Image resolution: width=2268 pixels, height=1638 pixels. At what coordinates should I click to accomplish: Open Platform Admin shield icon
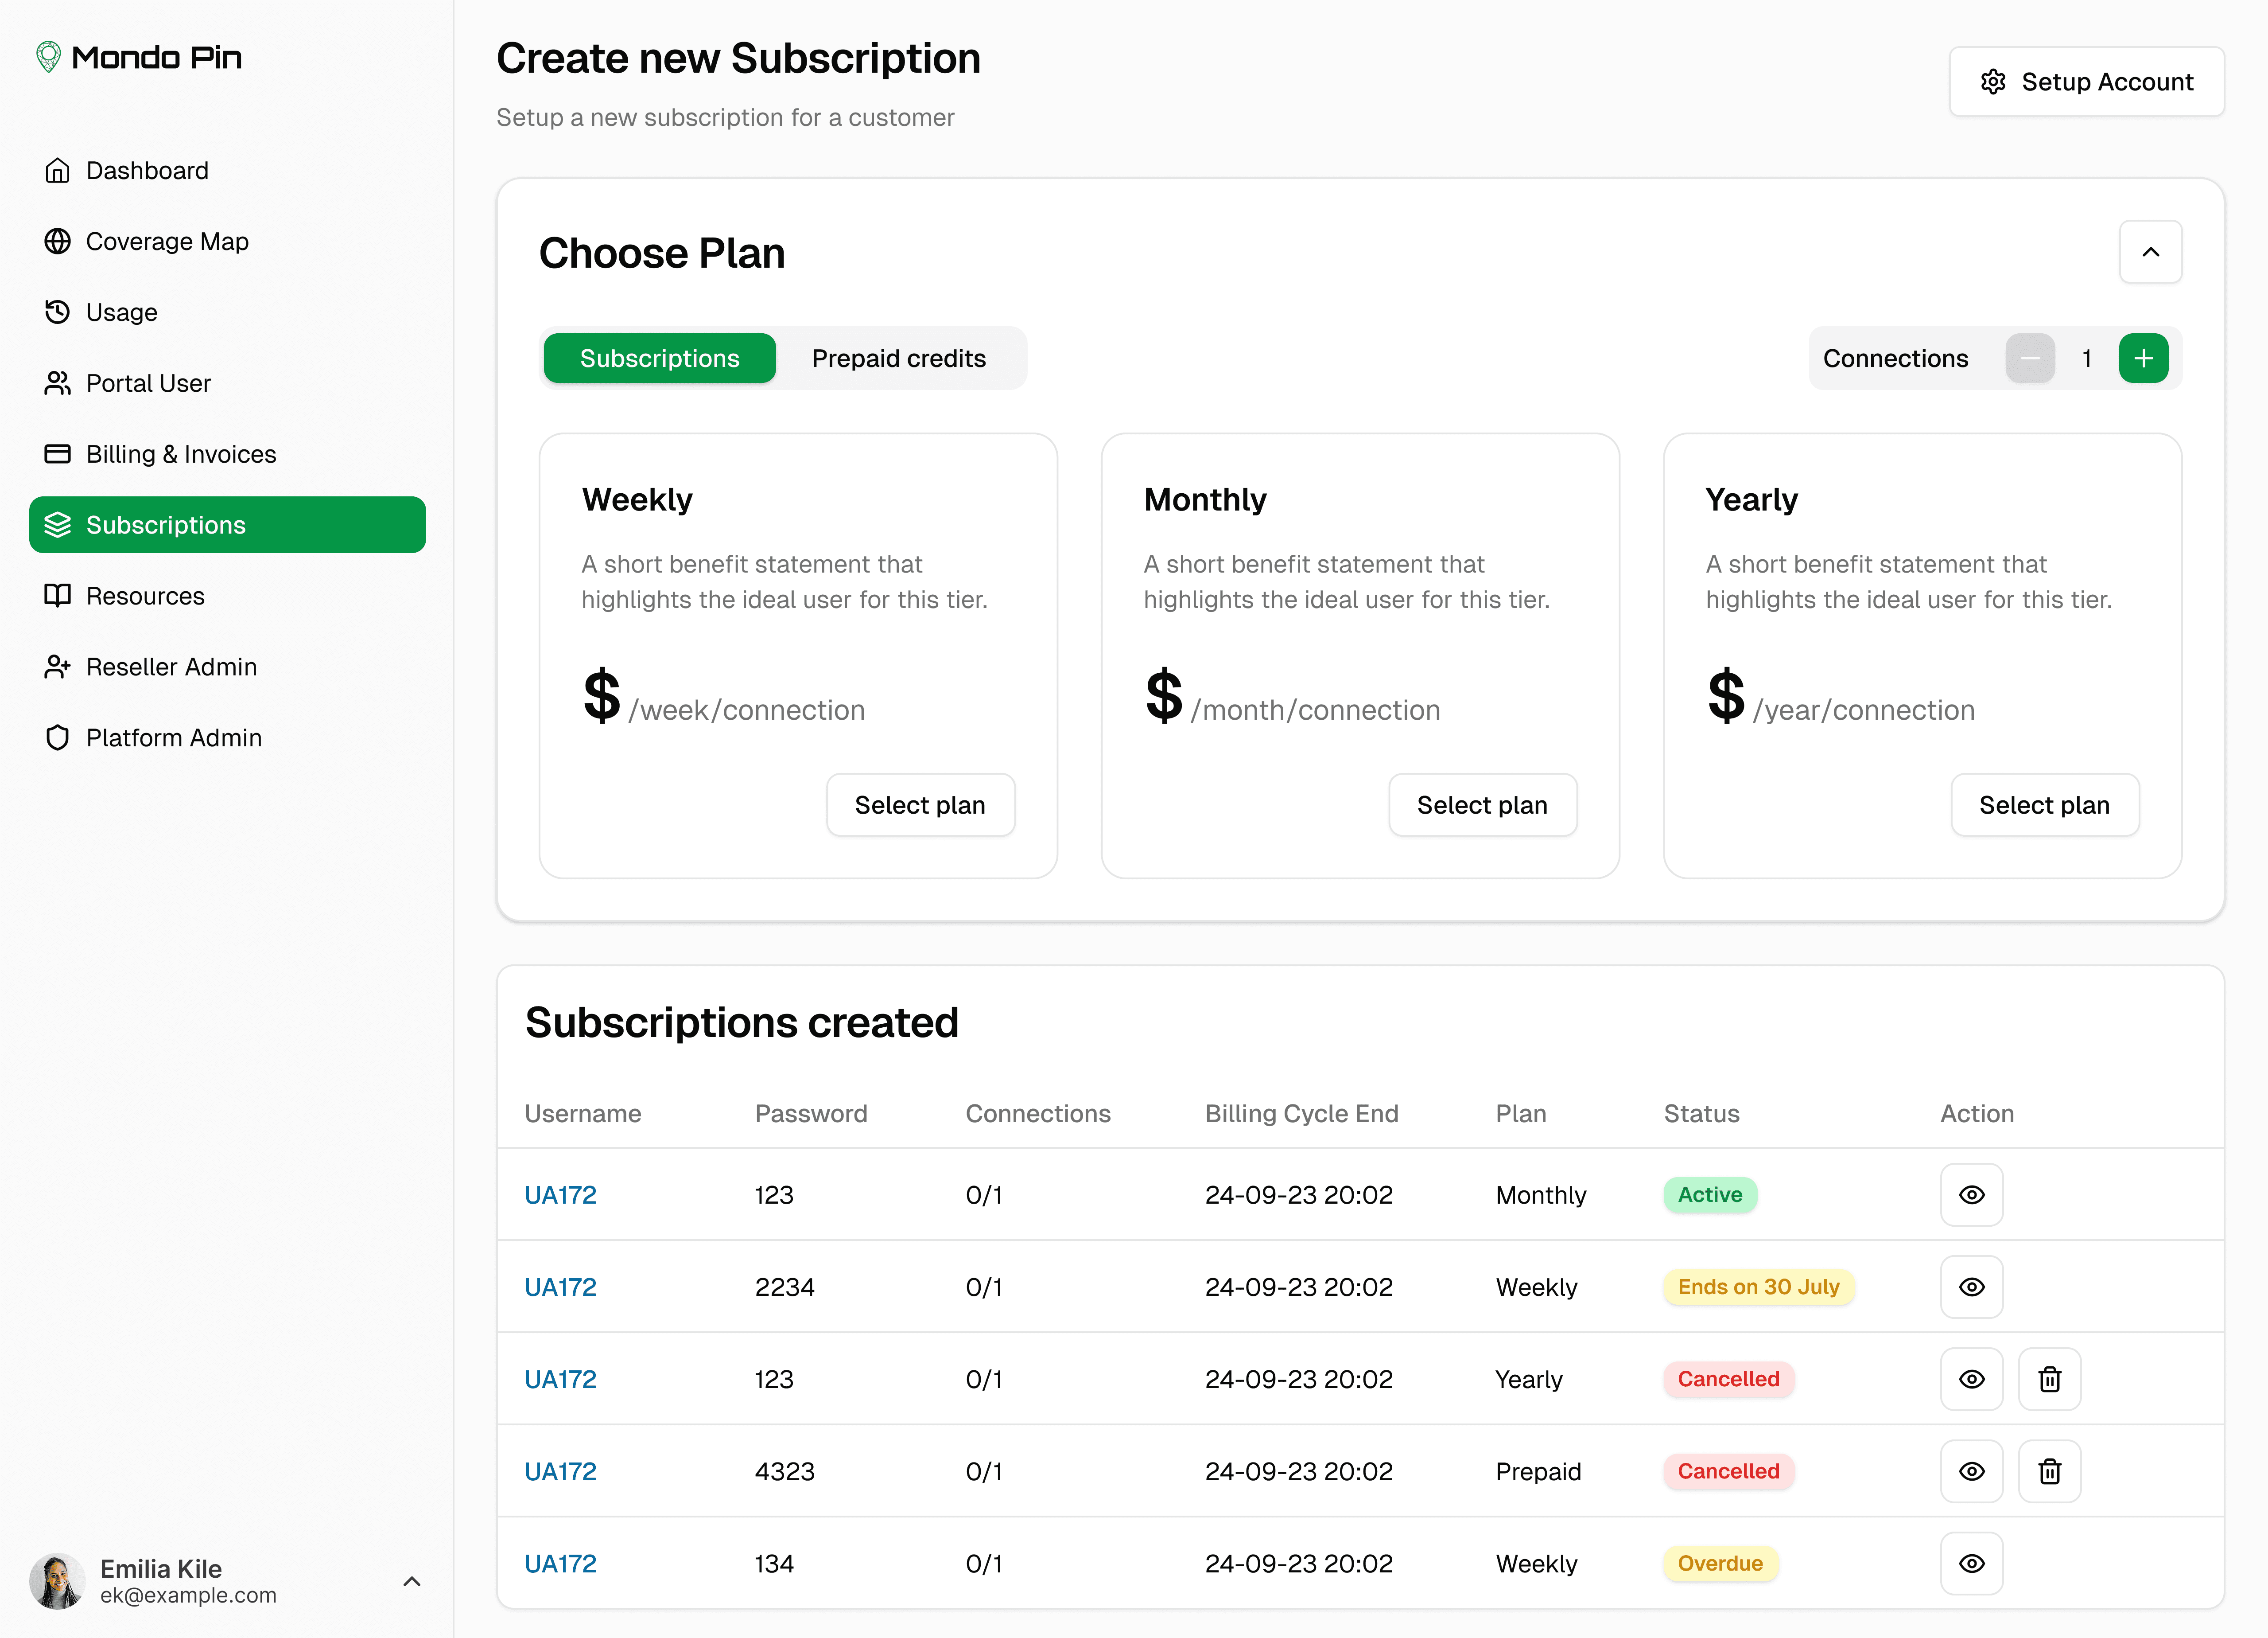[x=57, y=737]
